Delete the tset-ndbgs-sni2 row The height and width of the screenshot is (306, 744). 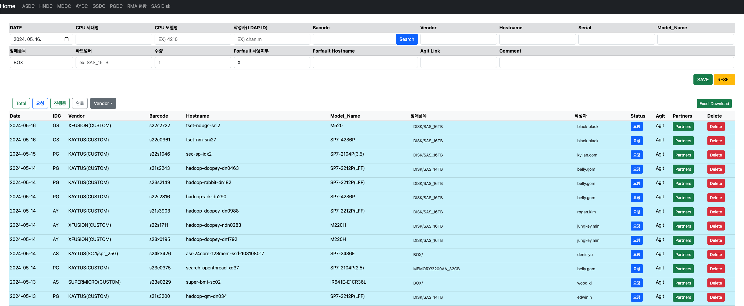716,127
